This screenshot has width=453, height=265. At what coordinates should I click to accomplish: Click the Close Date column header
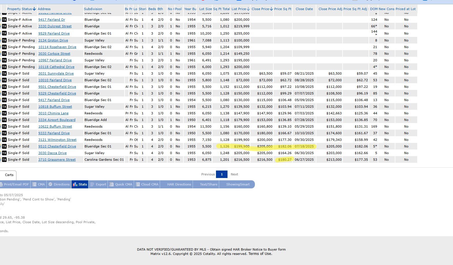[x=304, y=9]
